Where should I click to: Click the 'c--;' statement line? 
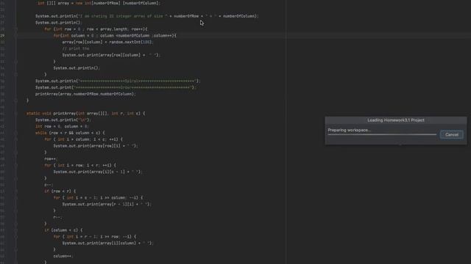(49, 185)
